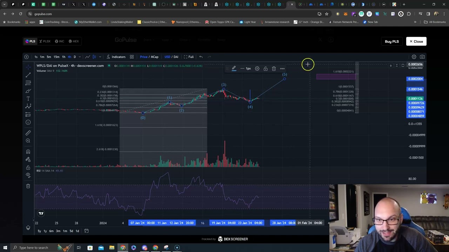Click the compare or add symbol plus icon
This screenshot has height=252, width=449.
26,57
